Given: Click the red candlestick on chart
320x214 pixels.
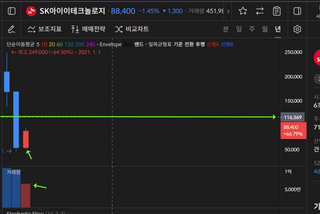Looking at the screenshot, I should tap(26, 139).
